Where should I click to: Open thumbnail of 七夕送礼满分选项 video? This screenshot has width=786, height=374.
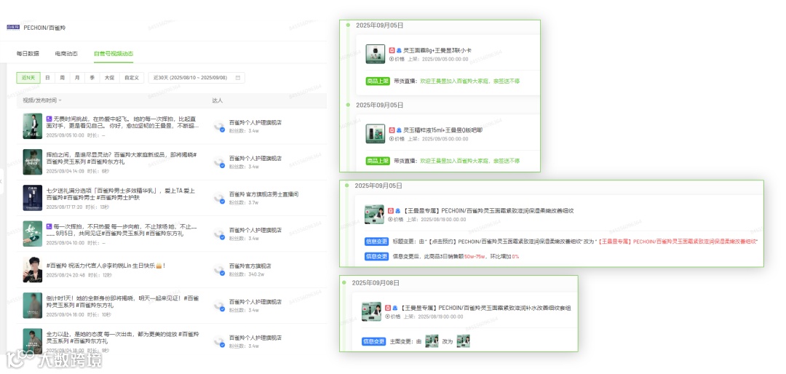tap(33, 198)
